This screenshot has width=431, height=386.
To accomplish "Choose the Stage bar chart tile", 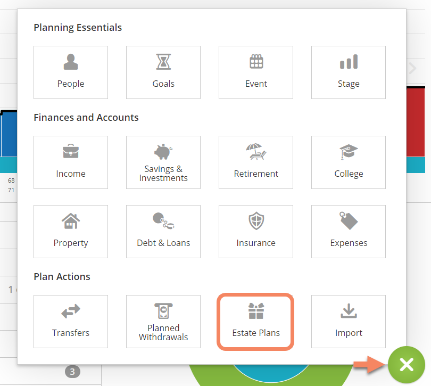I will point(349,72).
